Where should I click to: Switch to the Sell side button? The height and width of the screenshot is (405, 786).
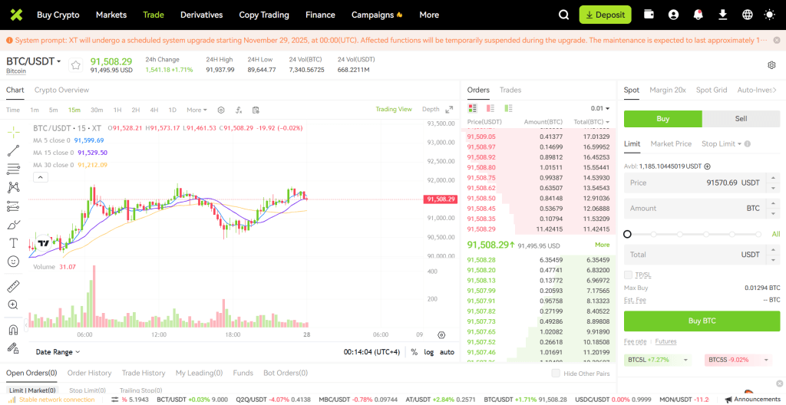pos(741,119)
